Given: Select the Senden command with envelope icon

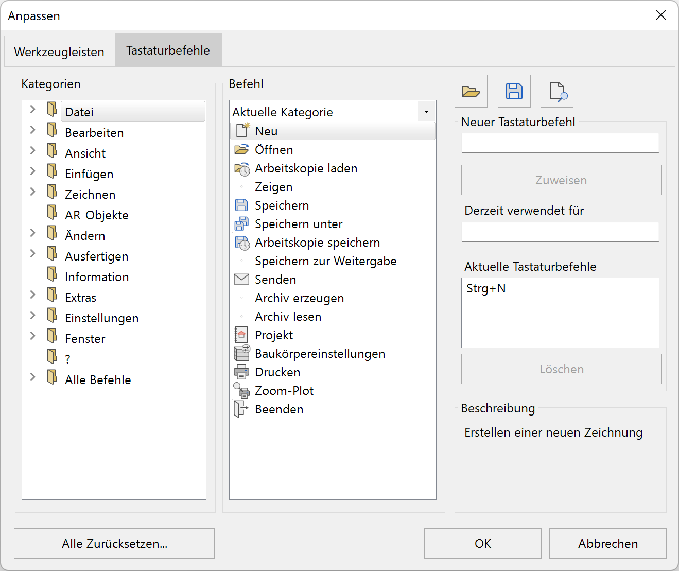Looking at the screenshot, I should [241, 279].
